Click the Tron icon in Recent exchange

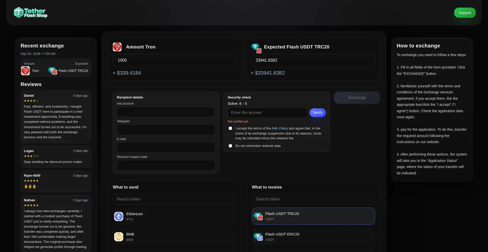(x=25, y=71)
